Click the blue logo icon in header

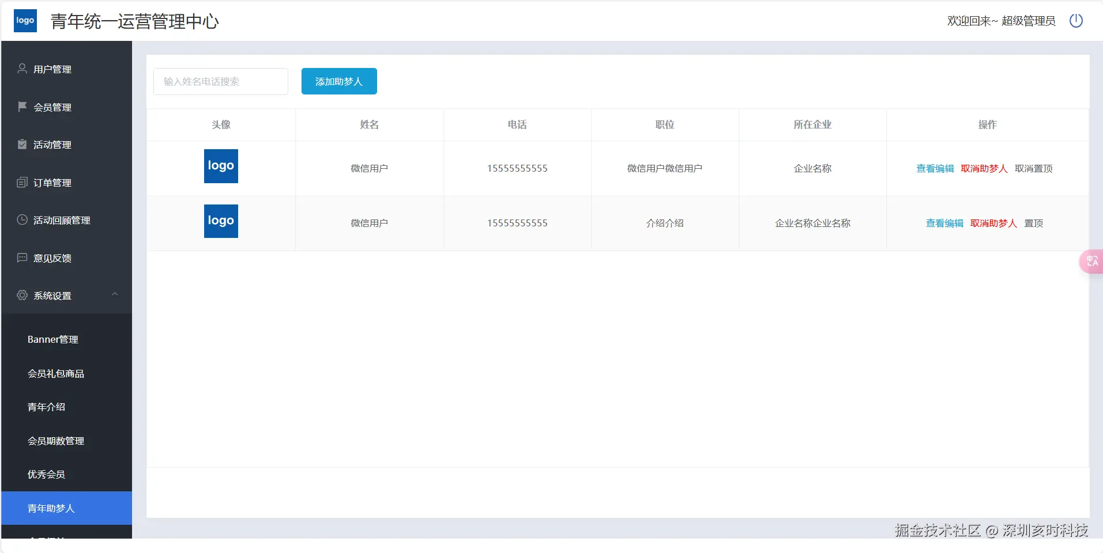click(x=25, y=21)
